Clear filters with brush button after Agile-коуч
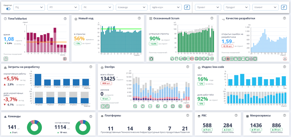The height and width of the screenshot is (137, 291). pyautogui.click(x=187, y=7)
